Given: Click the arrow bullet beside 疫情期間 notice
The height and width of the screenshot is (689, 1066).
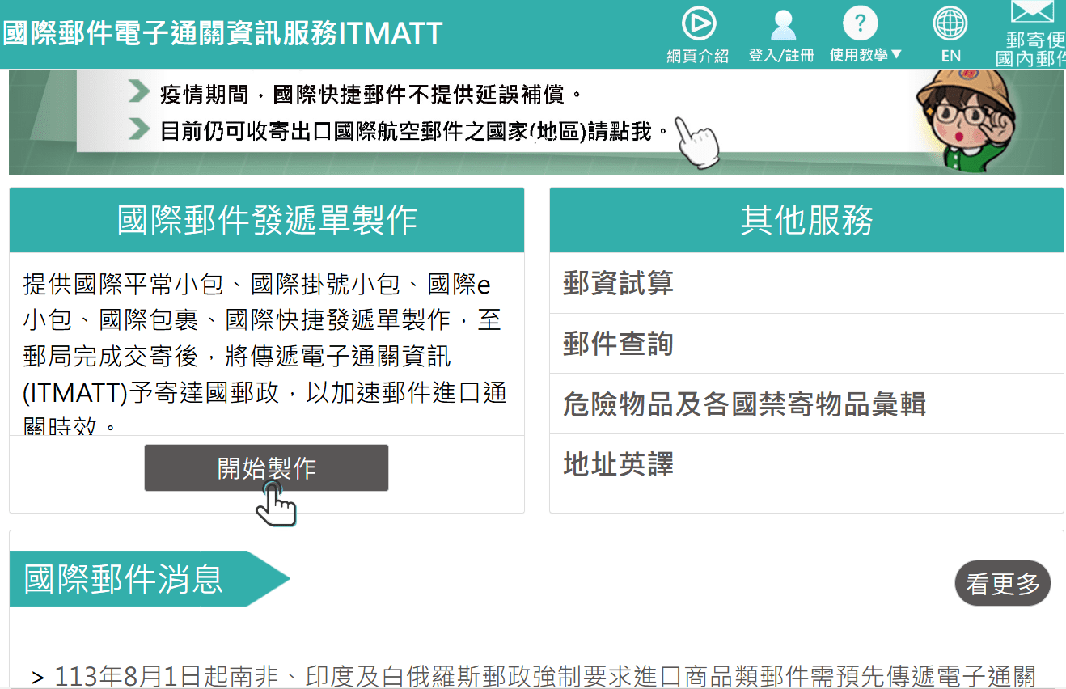Looking at the screenshot, I should (x=140, y=92).
